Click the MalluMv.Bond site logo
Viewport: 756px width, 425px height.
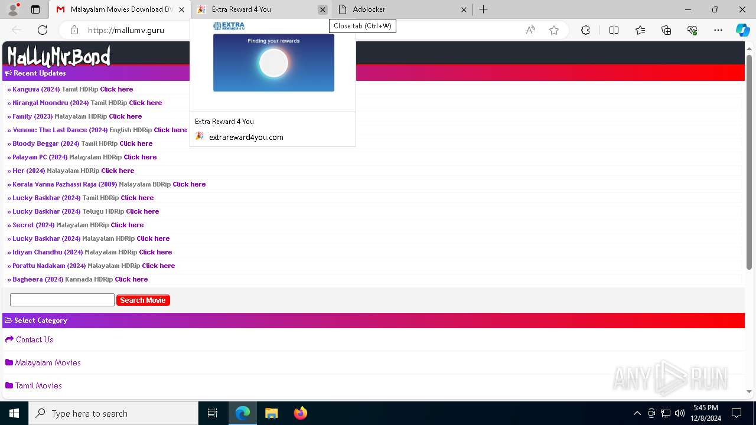point(58,55)
